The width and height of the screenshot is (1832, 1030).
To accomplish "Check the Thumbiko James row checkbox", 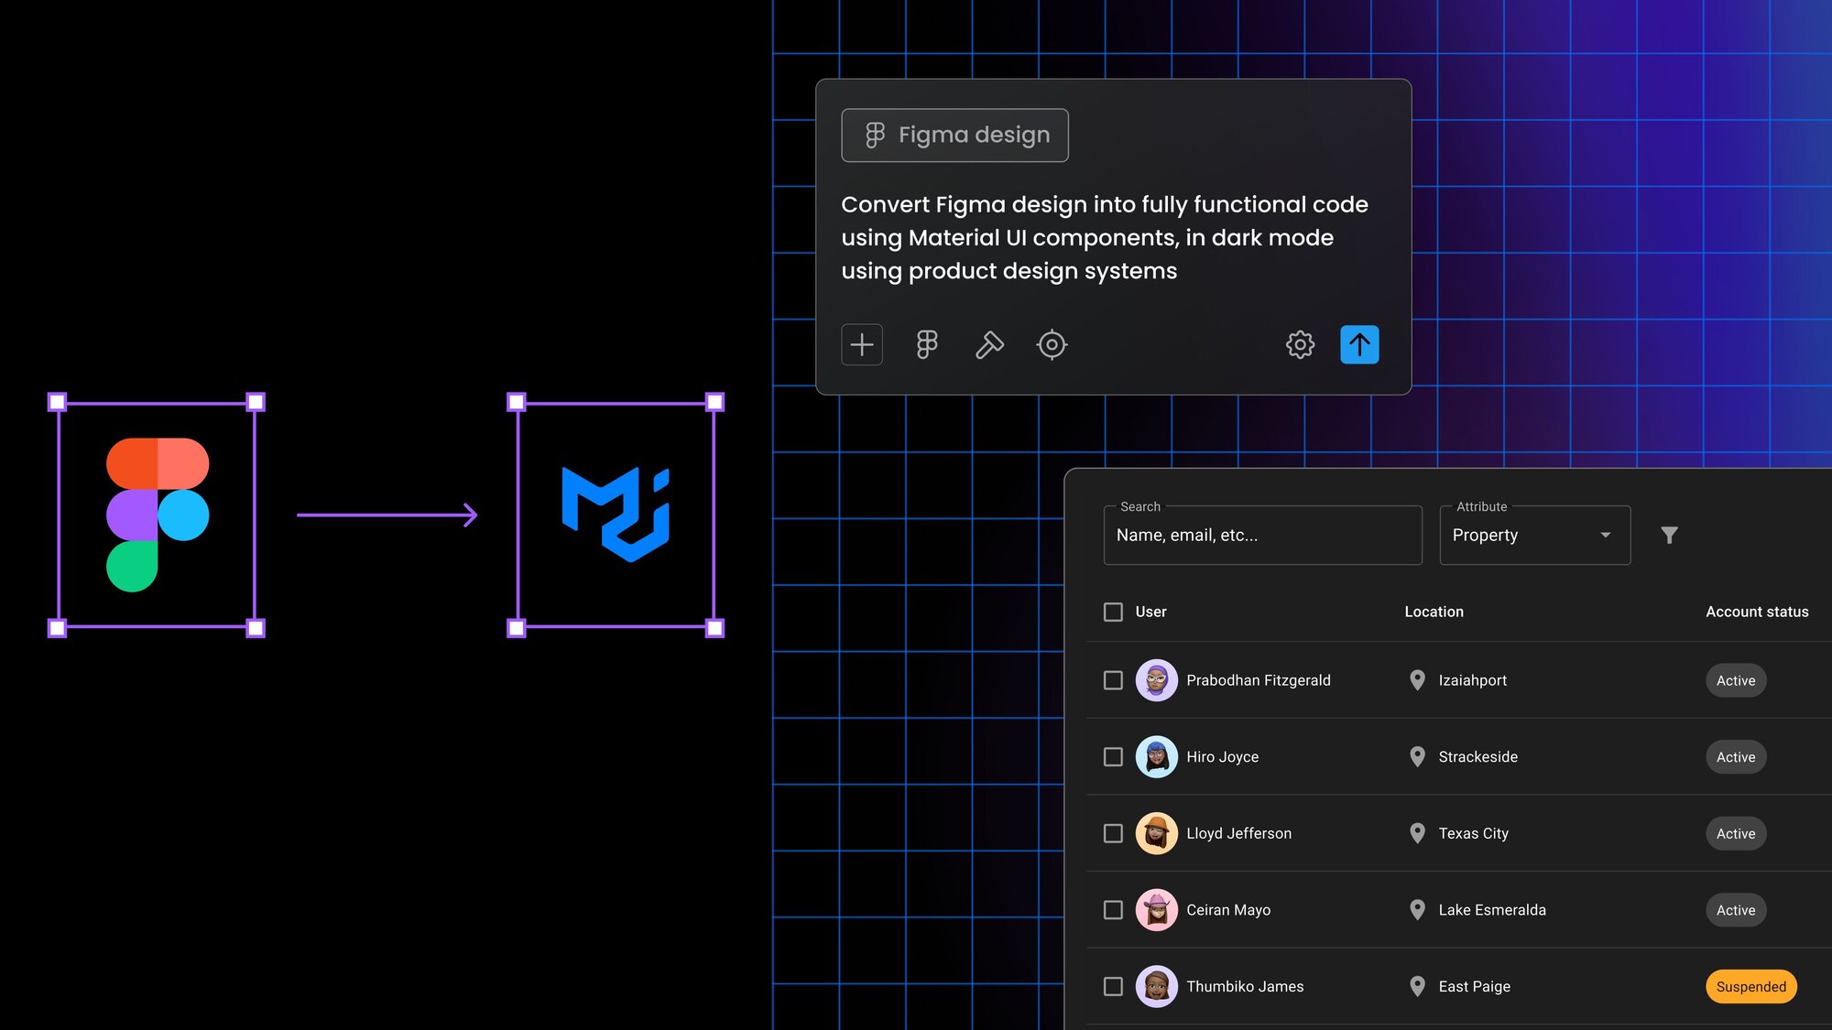I will (x=1113, y=986).
